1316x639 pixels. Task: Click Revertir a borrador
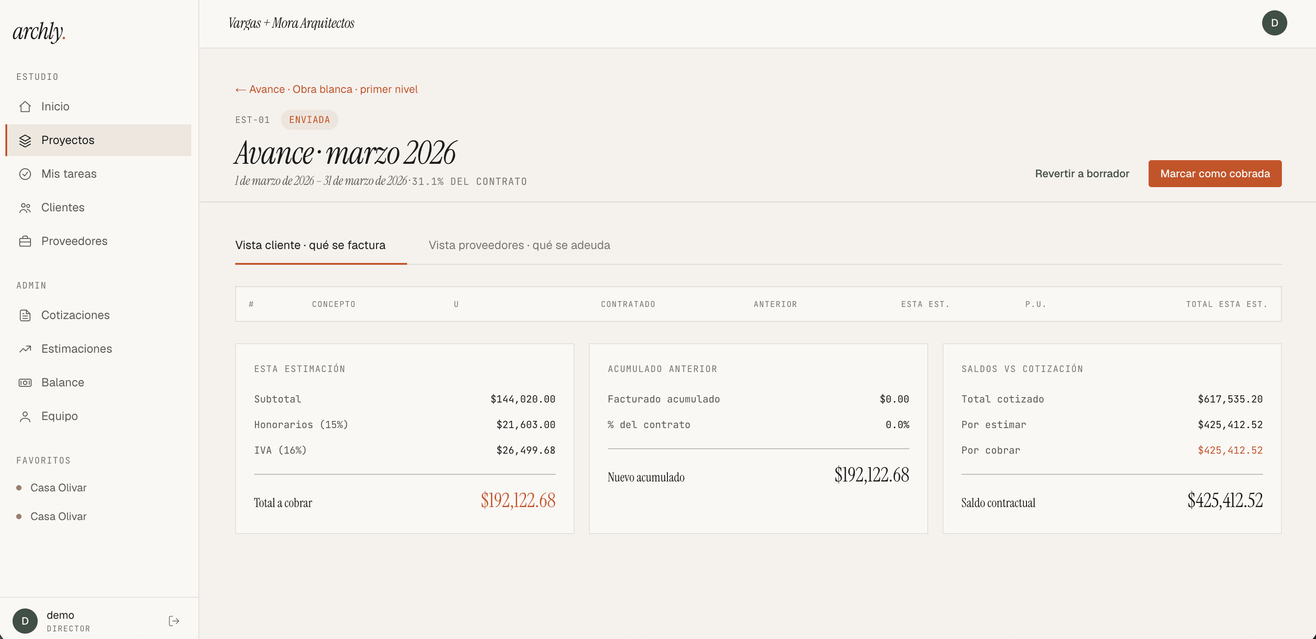[1082, 174]
